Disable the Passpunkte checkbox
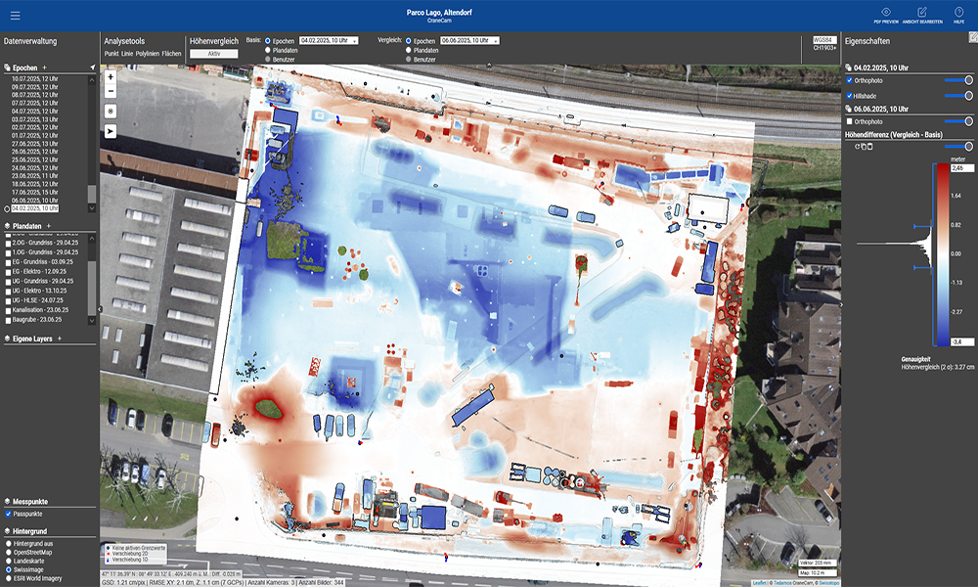 (9, 513)
